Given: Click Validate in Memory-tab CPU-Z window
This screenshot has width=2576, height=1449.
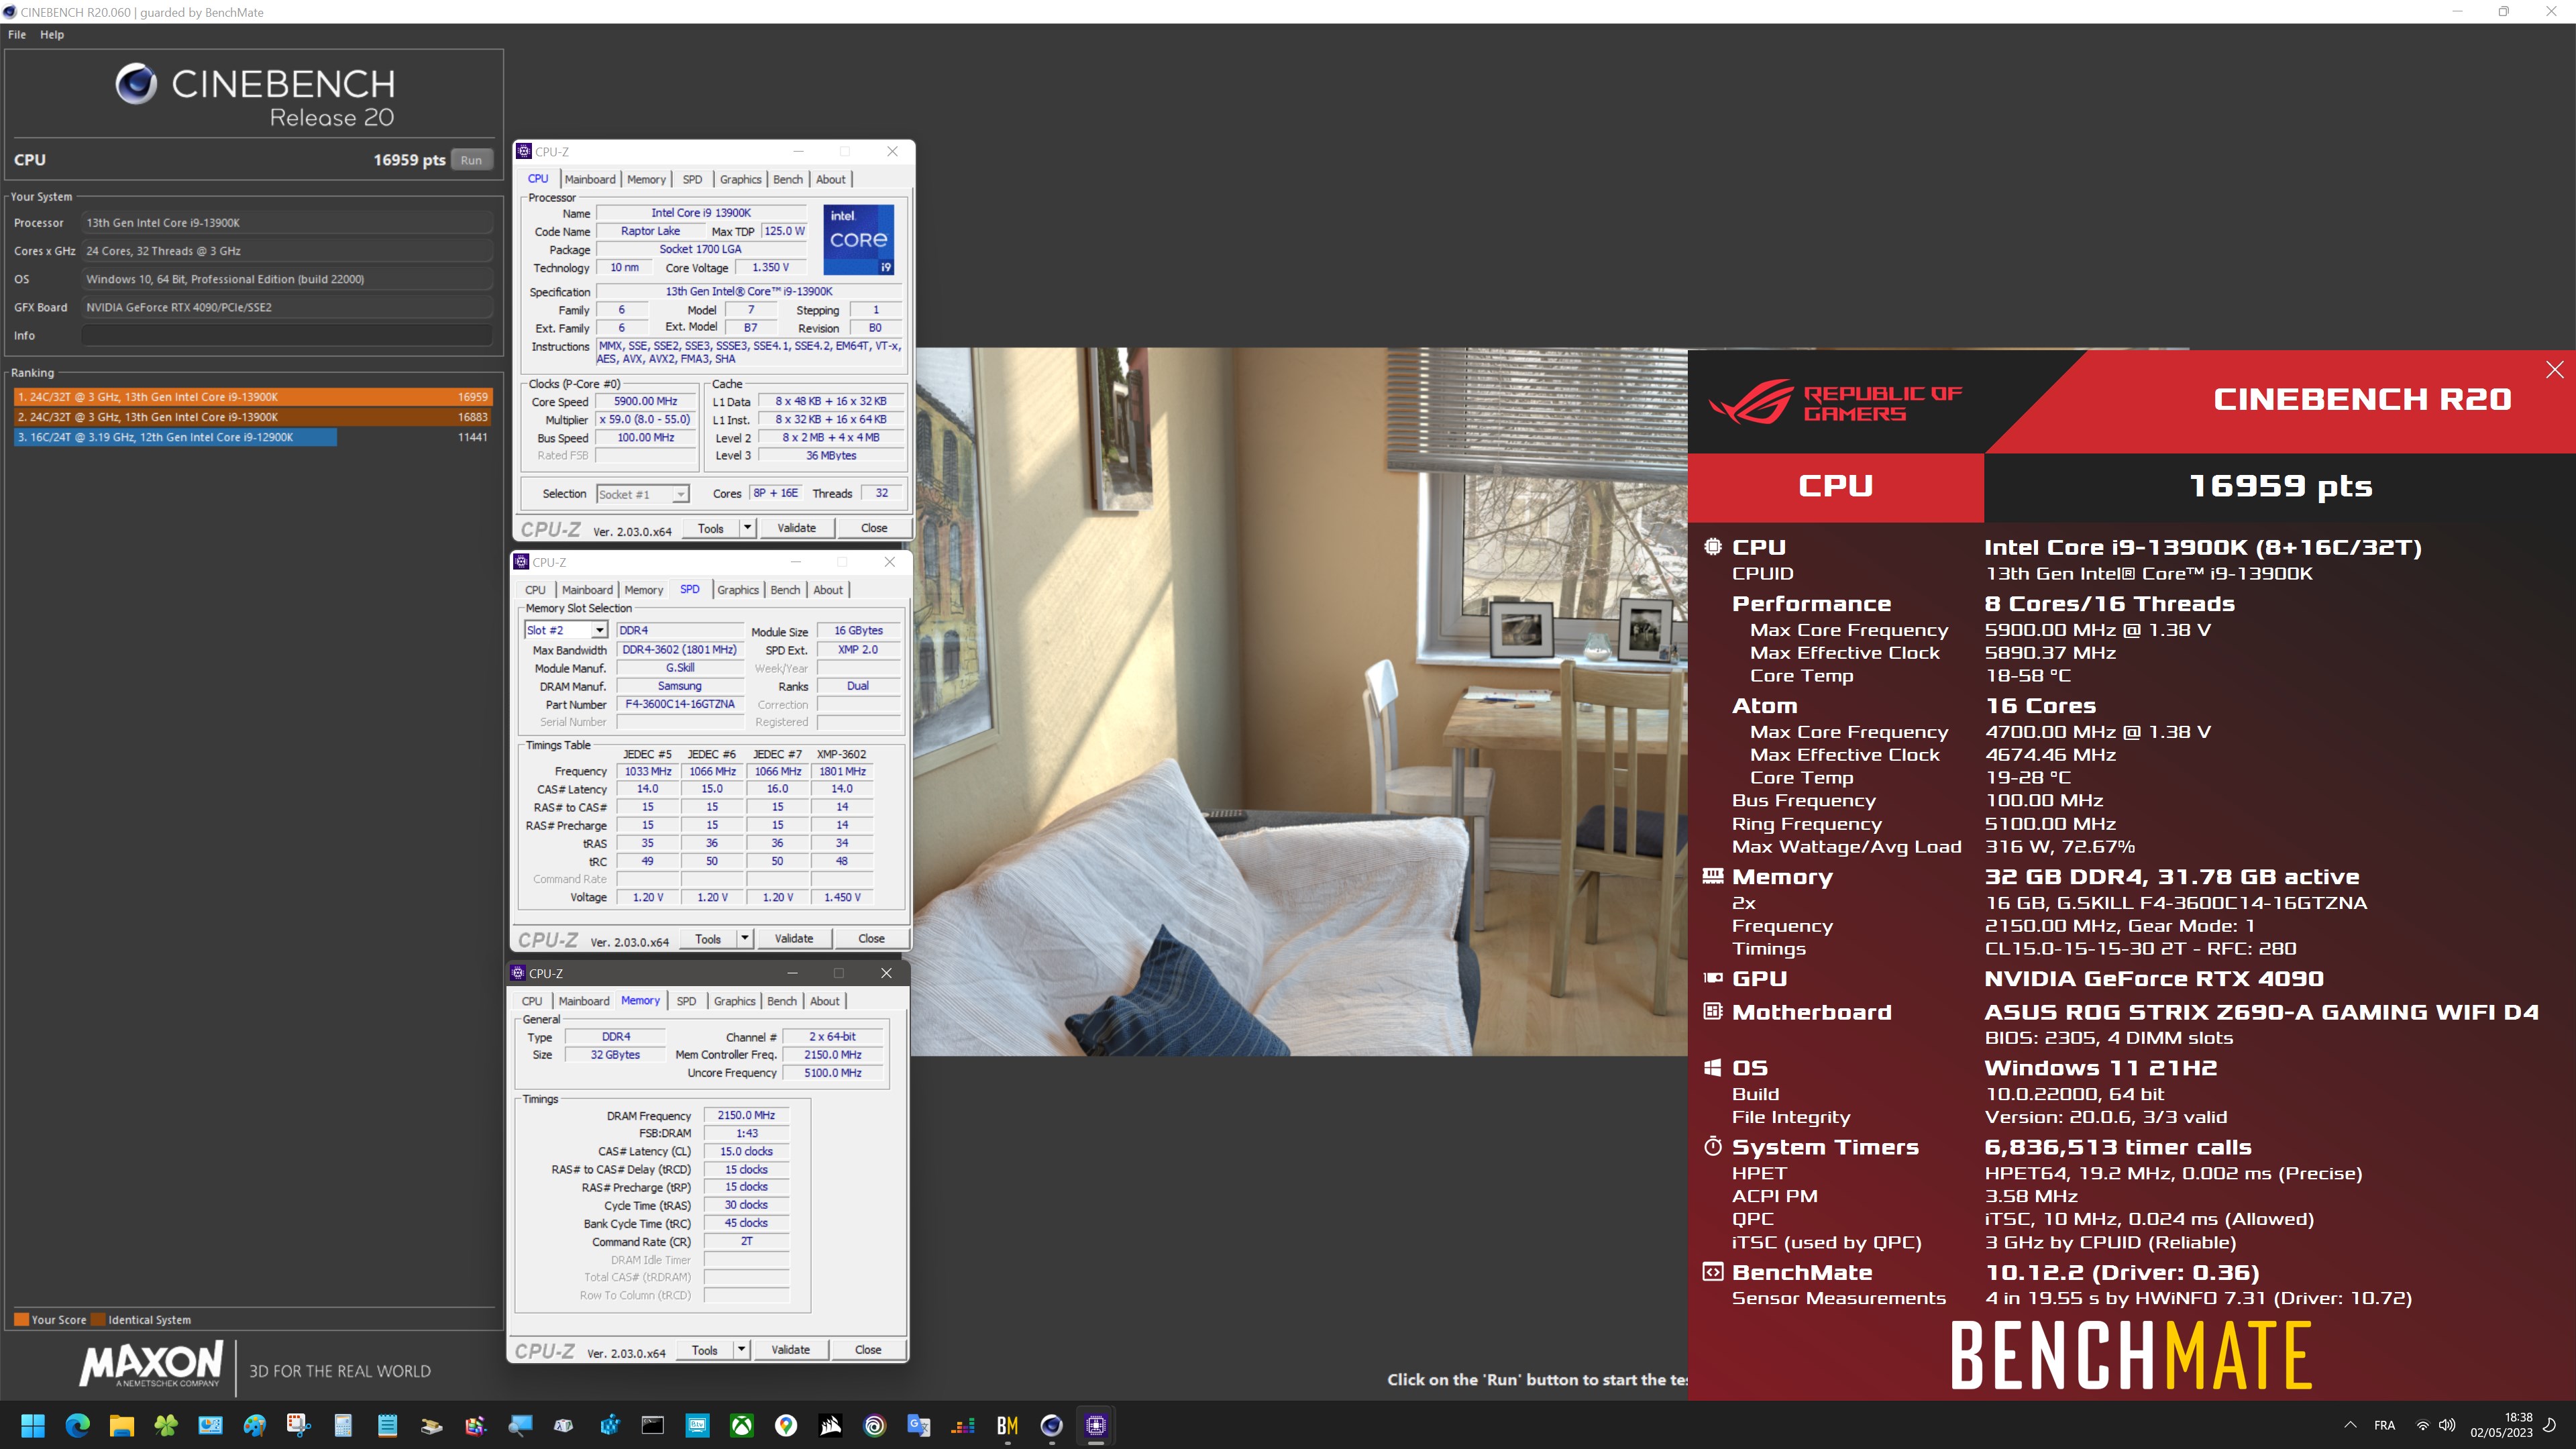Looking at the screenshot, I should pos(791,1349).
